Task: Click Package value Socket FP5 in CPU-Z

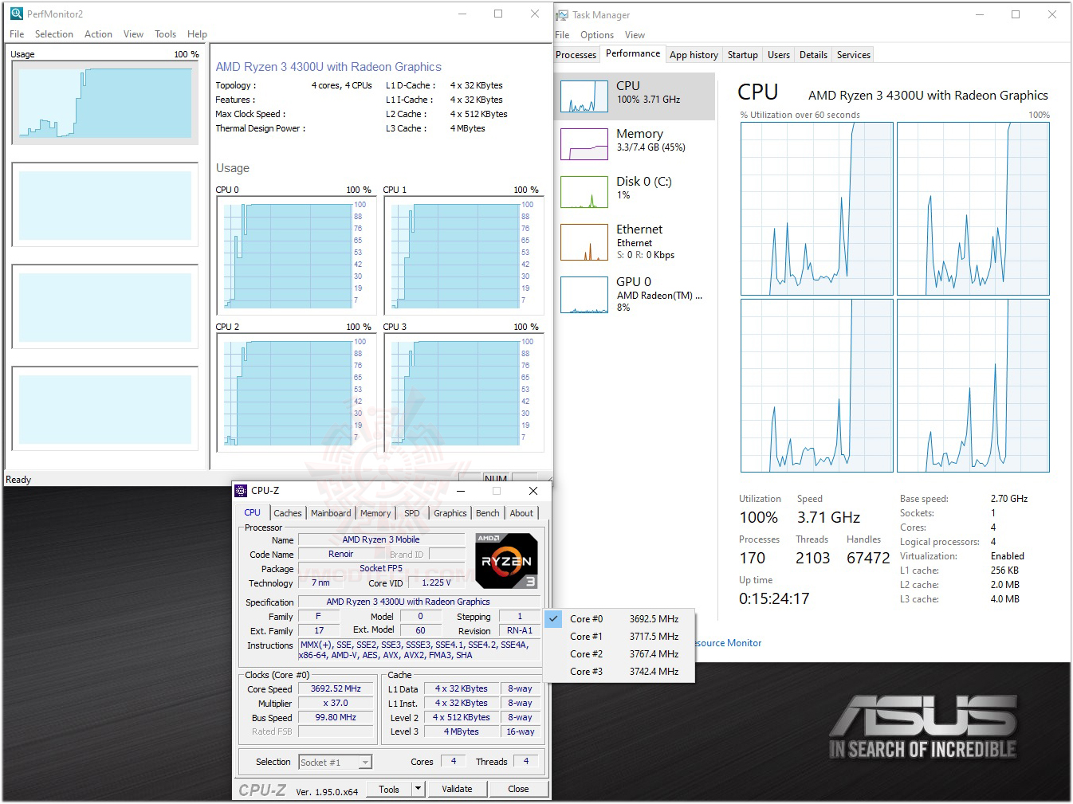Action: [x=381, y=569]
